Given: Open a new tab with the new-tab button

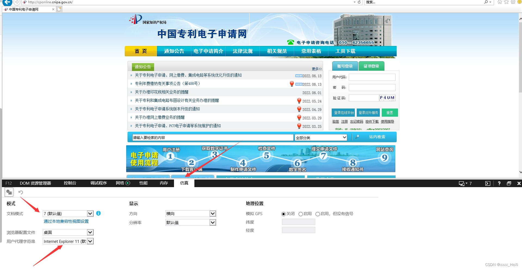Looking at the screenshot, I should (59, 9).
